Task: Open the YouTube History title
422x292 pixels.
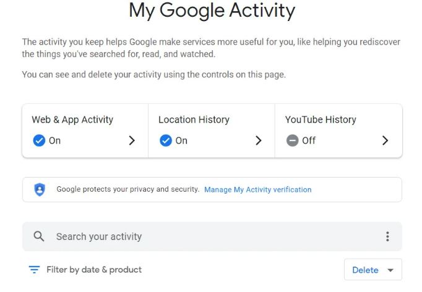Action: [x=321, y=119]
